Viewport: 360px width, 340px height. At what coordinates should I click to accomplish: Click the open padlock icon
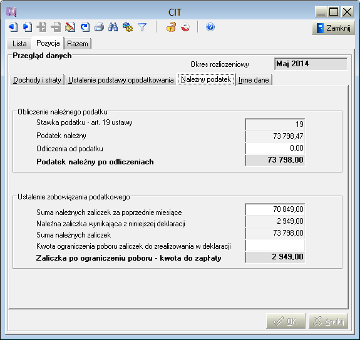pos(171,27)
